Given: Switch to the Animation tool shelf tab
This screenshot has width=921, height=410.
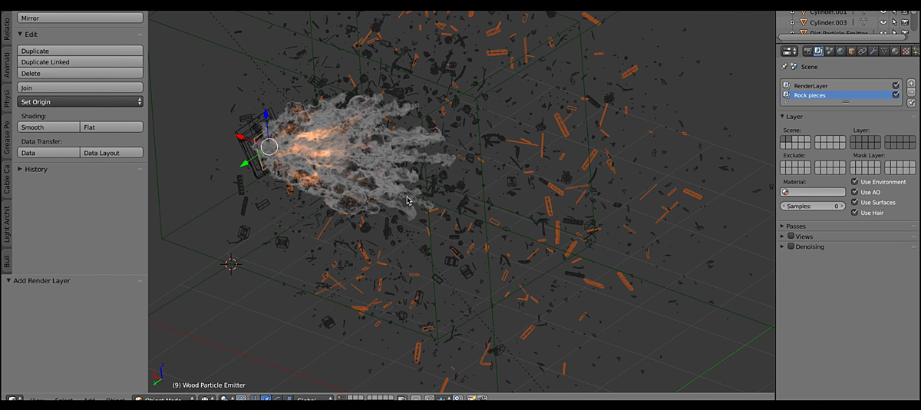Looking at the screenshot, I should [x=7, y=64].
